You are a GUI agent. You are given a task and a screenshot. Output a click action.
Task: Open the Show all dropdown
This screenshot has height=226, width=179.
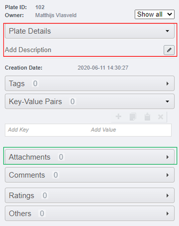(155, 14)
